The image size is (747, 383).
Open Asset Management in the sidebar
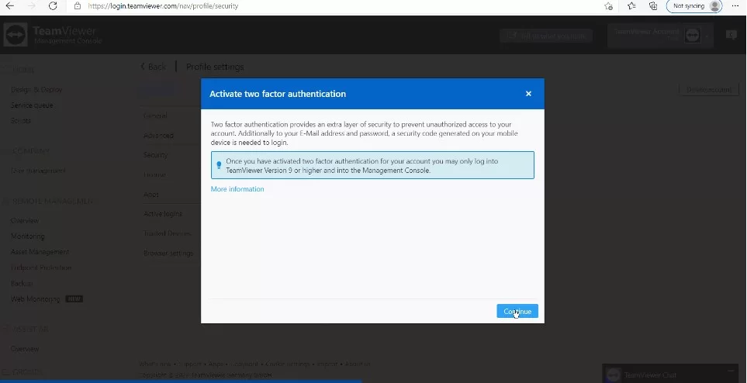(40, 252)
